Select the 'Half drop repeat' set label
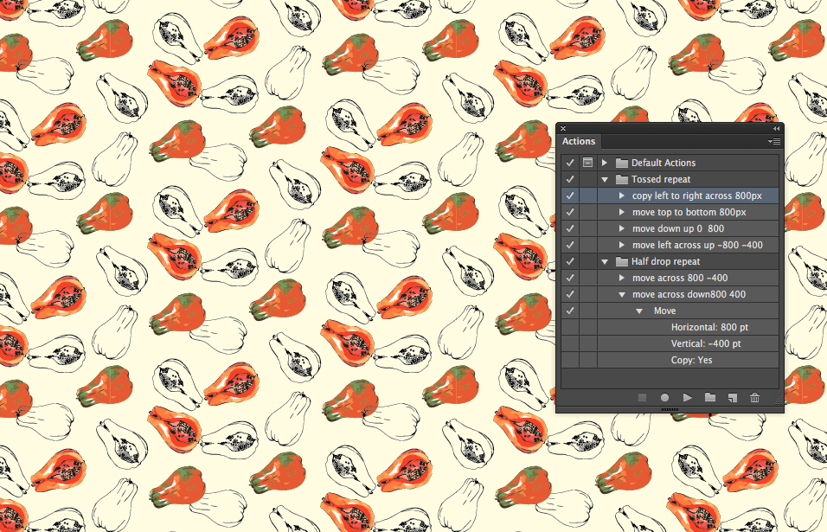Image resolution: width=827 pixels, height=532 pixels. (665, 261)
